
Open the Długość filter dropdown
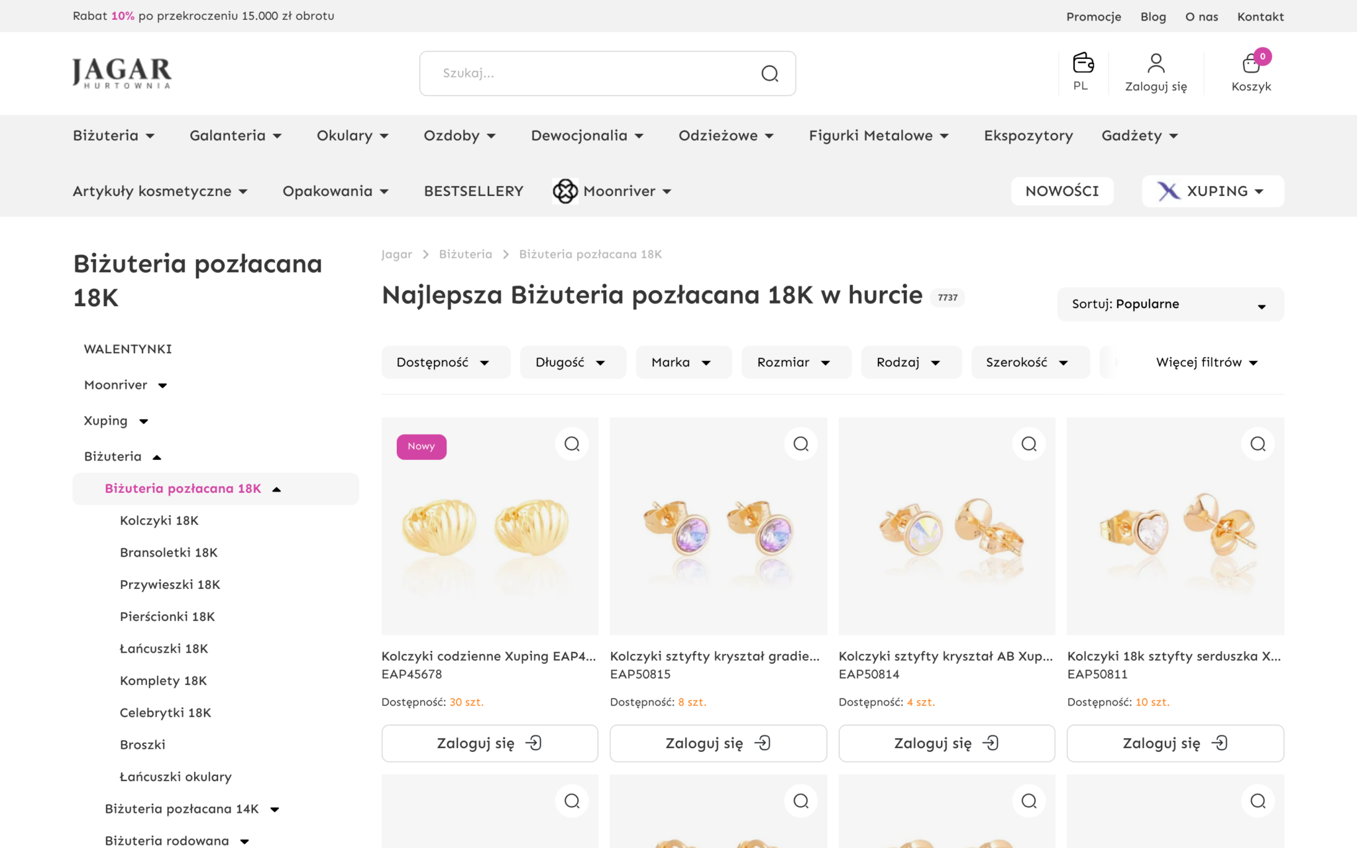pos(573,362)
